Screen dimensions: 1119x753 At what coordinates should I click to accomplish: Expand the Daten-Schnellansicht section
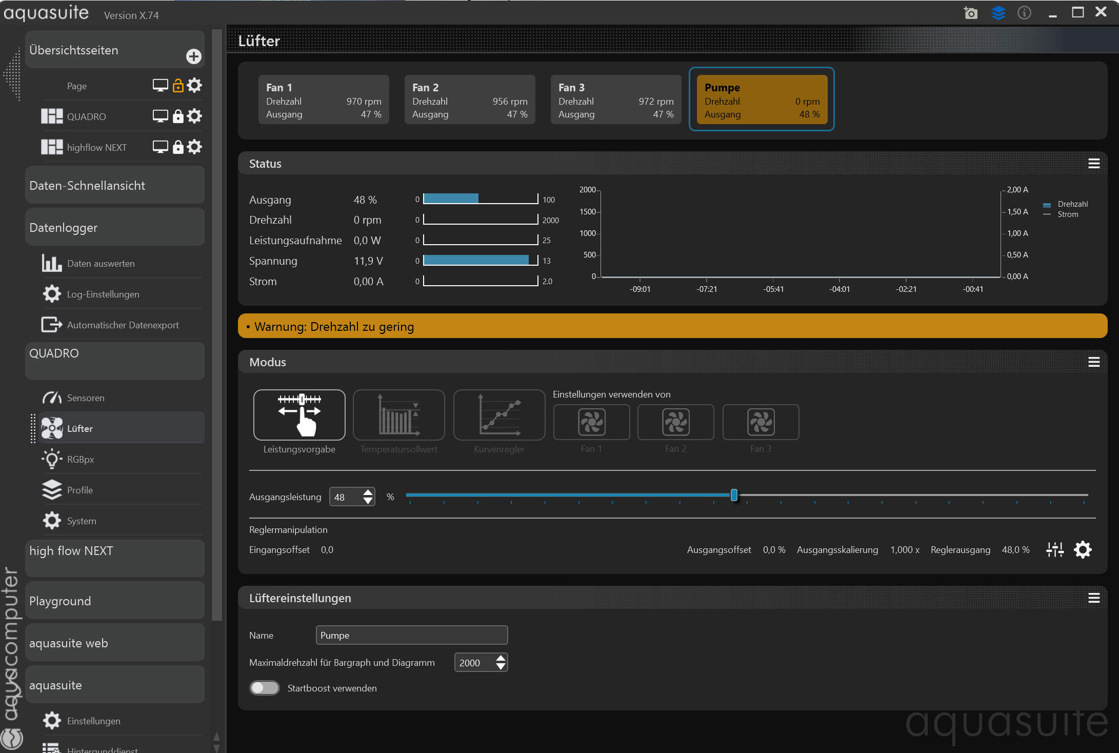point(115,185)
